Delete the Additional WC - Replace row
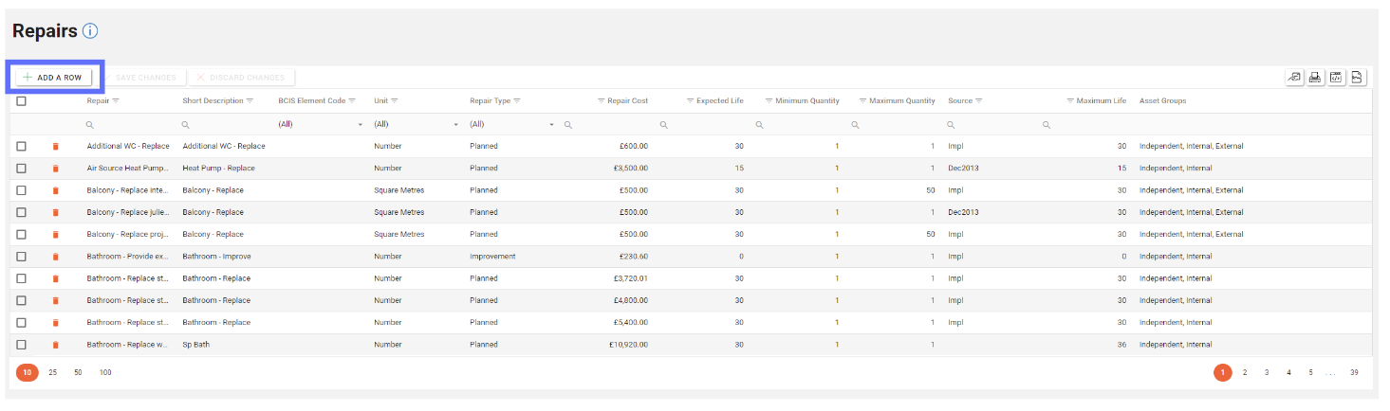This screenshot has width=1390, height=411. (x=55, y=147)
